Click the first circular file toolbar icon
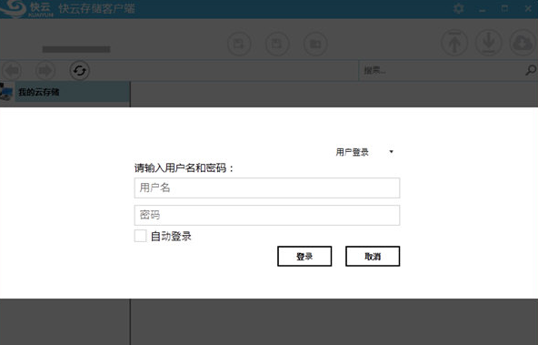 pos(240,44)
